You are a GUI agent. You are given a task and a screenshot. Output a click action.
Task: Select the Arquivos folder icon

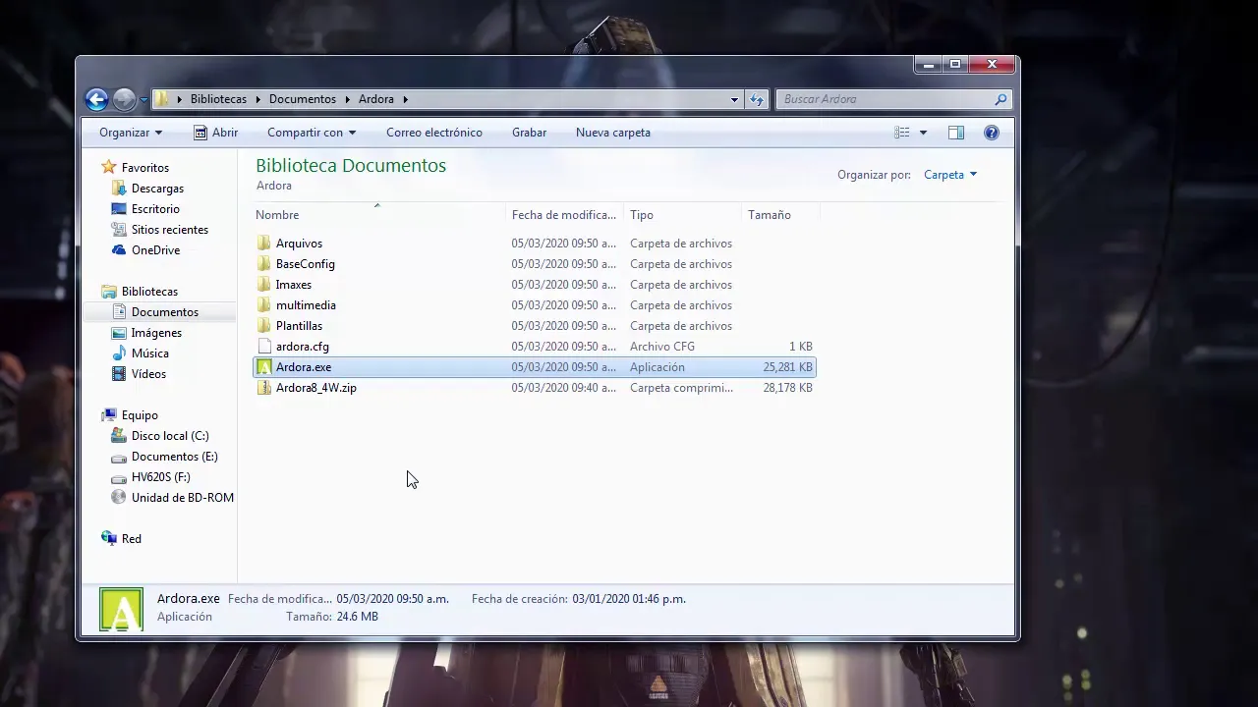coord(263,244)
